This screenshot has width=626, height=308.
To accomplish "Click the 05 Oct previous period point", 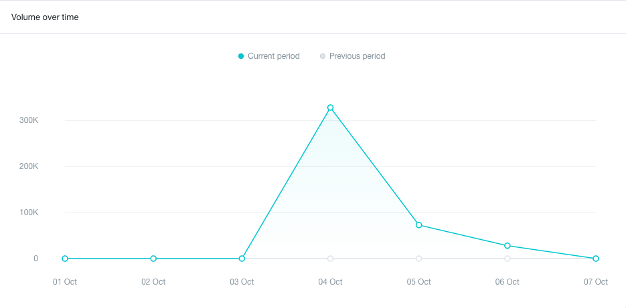I will [419, 259].
